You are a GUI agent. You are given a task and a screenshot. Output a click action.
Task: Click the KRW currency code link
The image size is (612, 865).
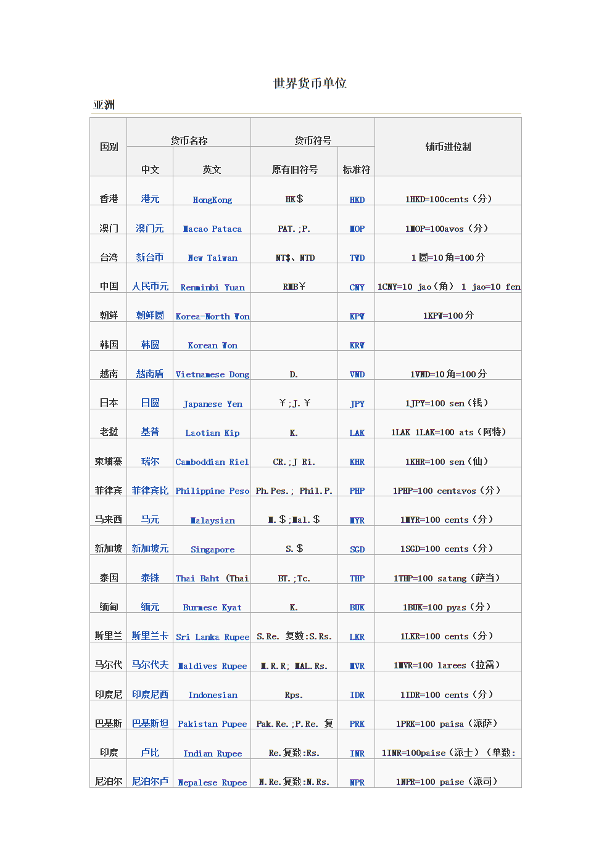[x=357, y=345]
